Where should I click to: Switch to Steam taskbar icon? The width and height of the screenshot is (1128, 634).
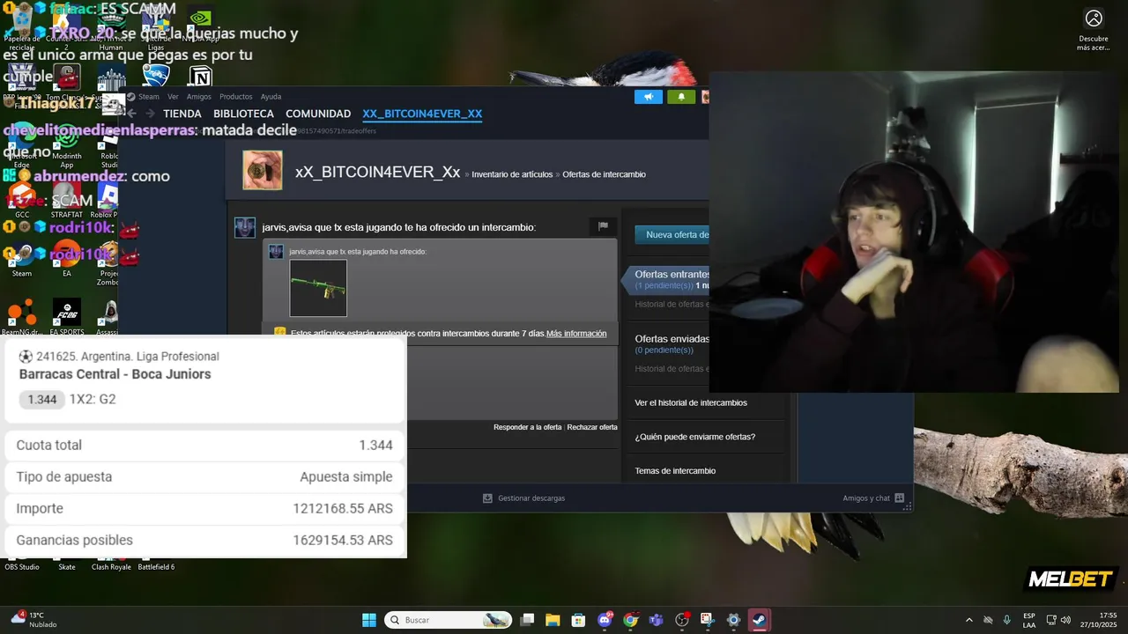coord(759,620)
